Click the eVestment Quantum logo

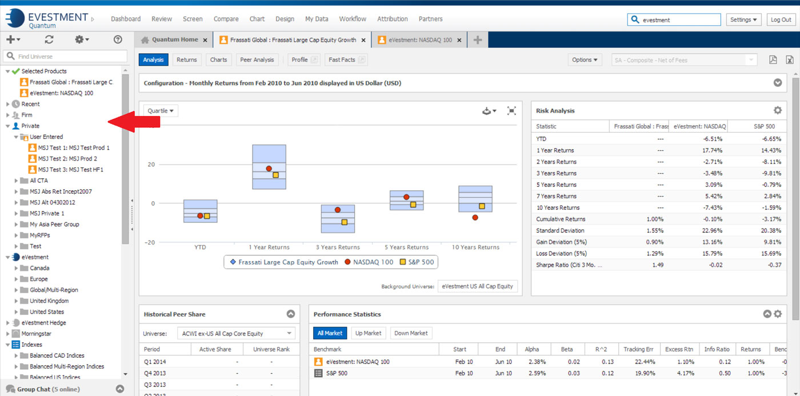47,19
